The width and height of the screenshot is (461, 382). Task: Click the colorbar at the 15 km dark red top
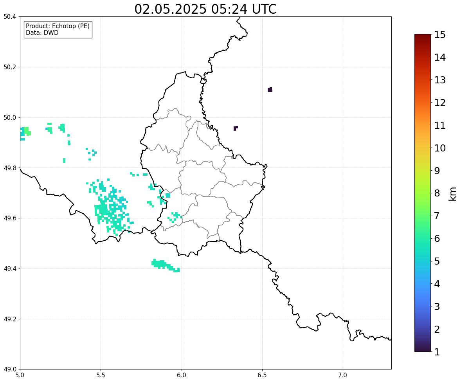tap(423, 36)
